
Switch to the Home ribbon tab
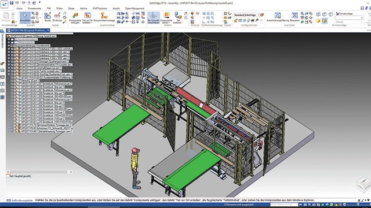pyautogui.click(x=19, y=8)
